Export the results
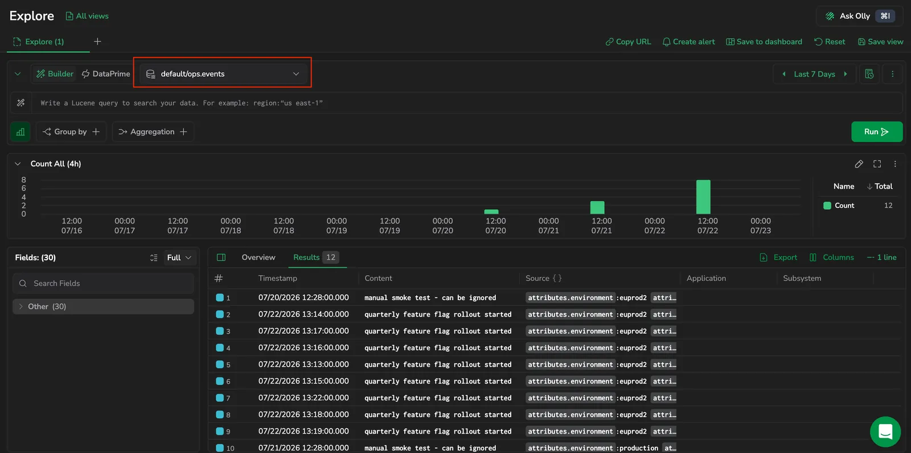The height and width of the screenshot is (453, 911). tap(778, 257)
